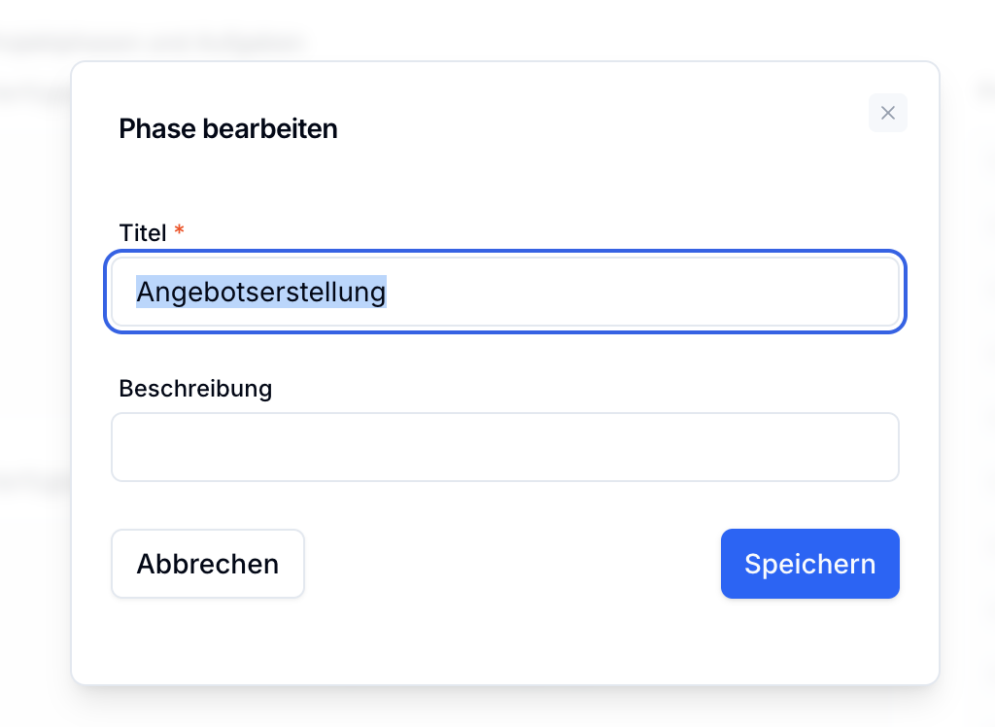Click the red required asterisk next to Titel
This screenshot has height=727, width=995.
179,232
